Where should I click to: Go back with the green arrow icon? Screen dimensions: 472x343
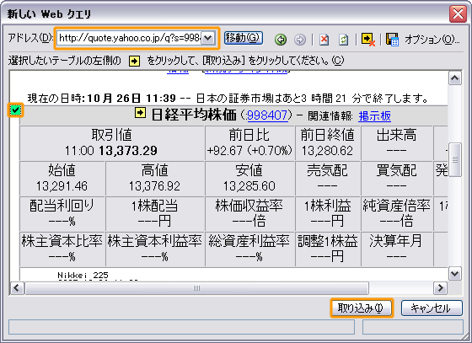point(281,40)
